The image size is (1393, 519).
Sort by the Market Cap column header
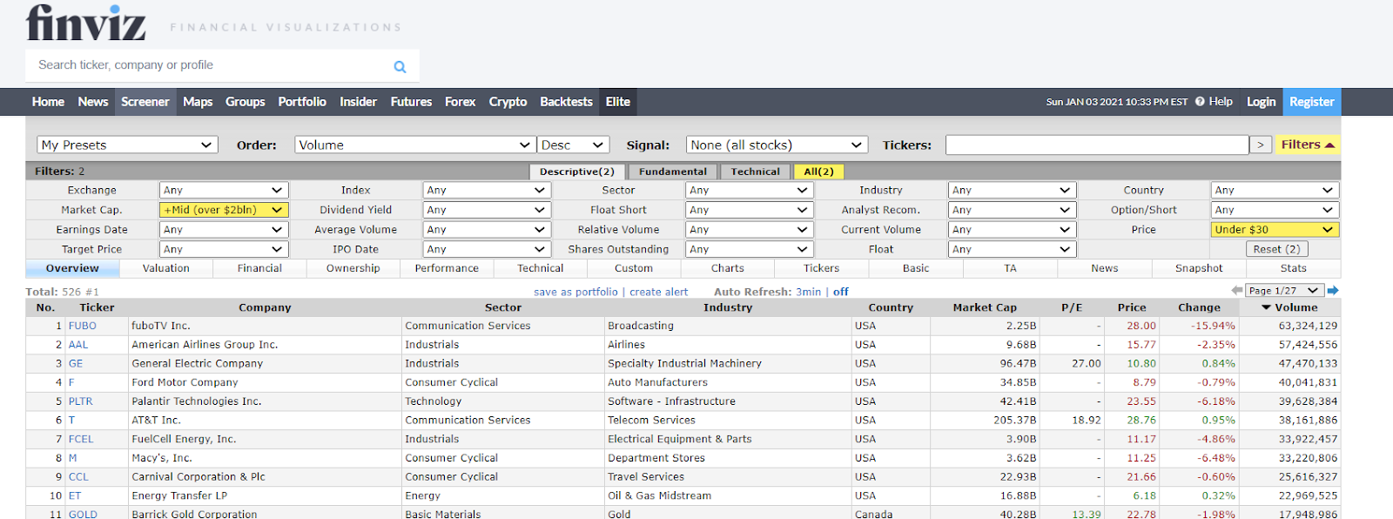click(985, 307)
